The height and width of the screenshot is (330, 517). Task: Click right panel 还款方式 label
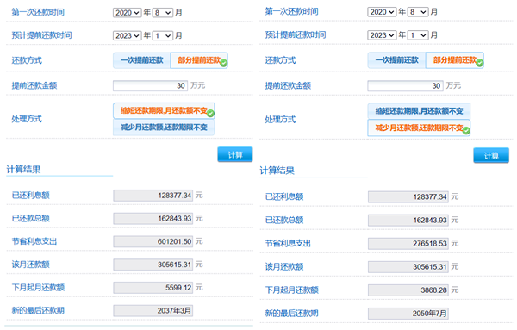coord(280,60)
